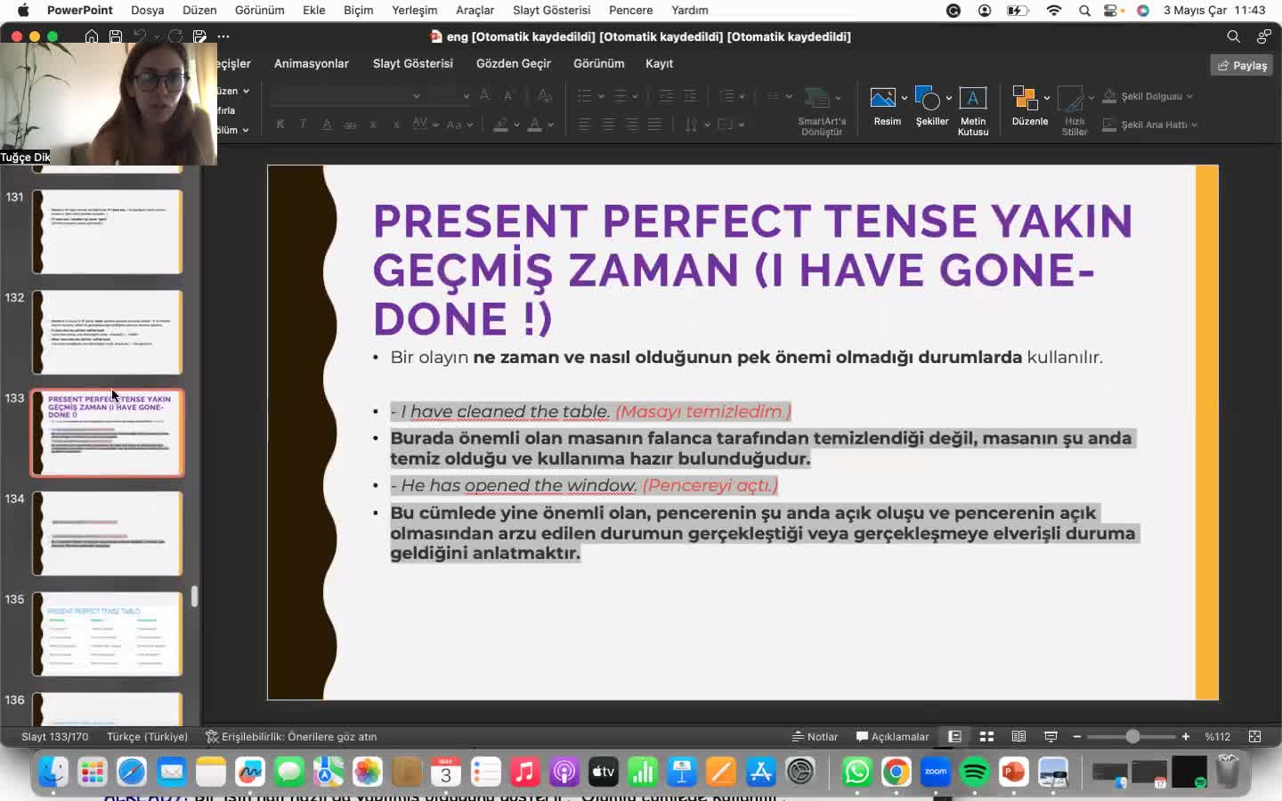Click Erişilebilirlik: Önerilere göz atın
This screenshot has height=801, width=1282.
[291, 736]
